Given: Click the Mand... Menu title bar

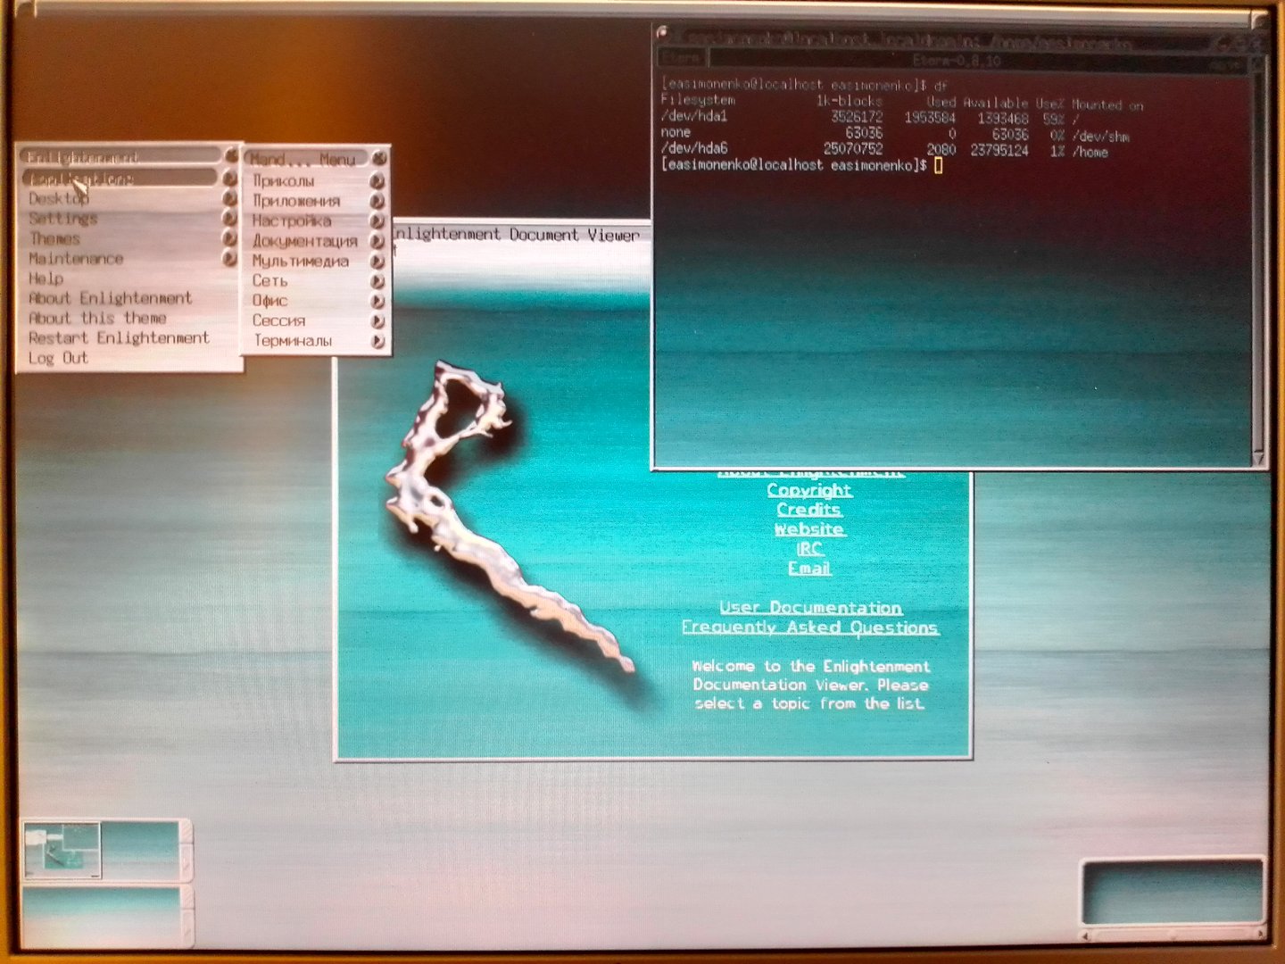Looking at the screenshot, I should [307, 159].
